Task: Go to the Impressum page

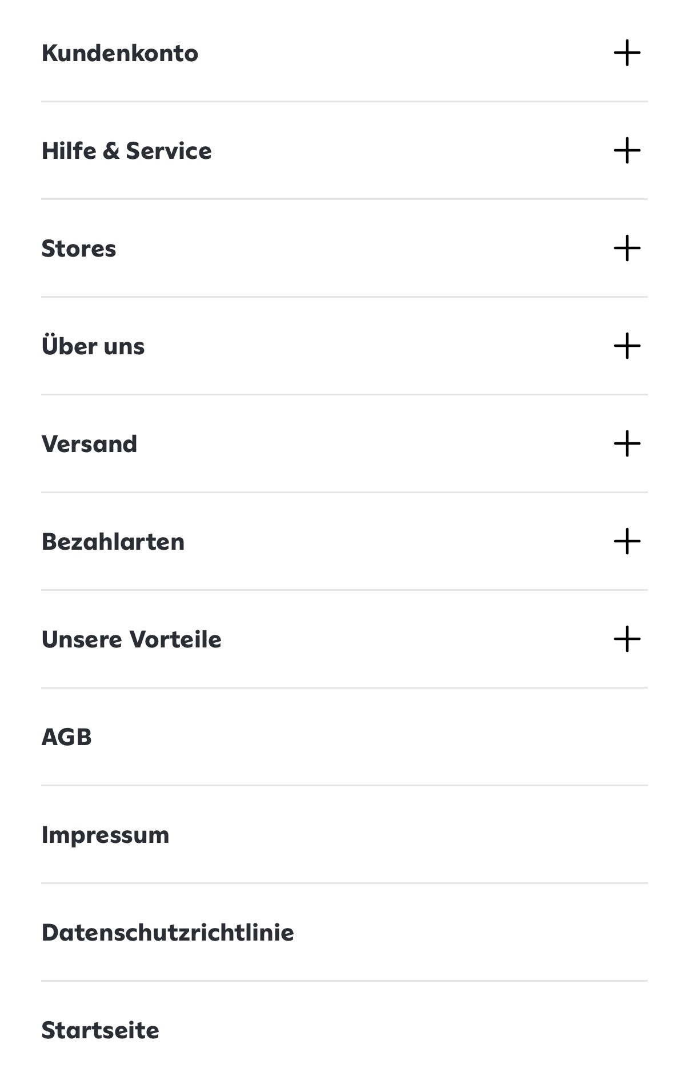Action: tap(106, 835)
